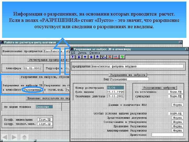This screenshot has height=142, width=189.
Task: Click Регистрация предприятия header in back window
Action: pos(49,60)
